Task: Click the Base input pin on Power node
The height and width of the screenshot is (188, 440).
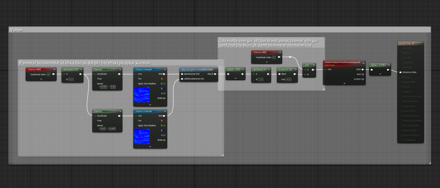Action: click(279, 74)
